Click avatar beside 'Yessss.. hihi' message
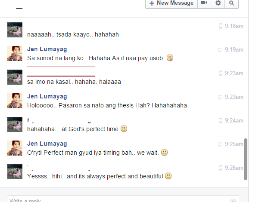The image size is (265, 202). 15,171
